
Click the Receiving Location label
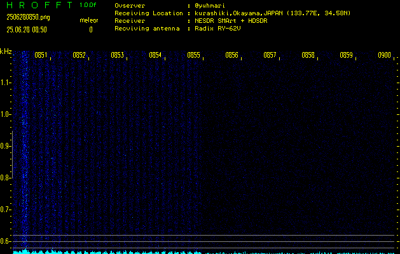pyautogui.click(x=149, y=13)
